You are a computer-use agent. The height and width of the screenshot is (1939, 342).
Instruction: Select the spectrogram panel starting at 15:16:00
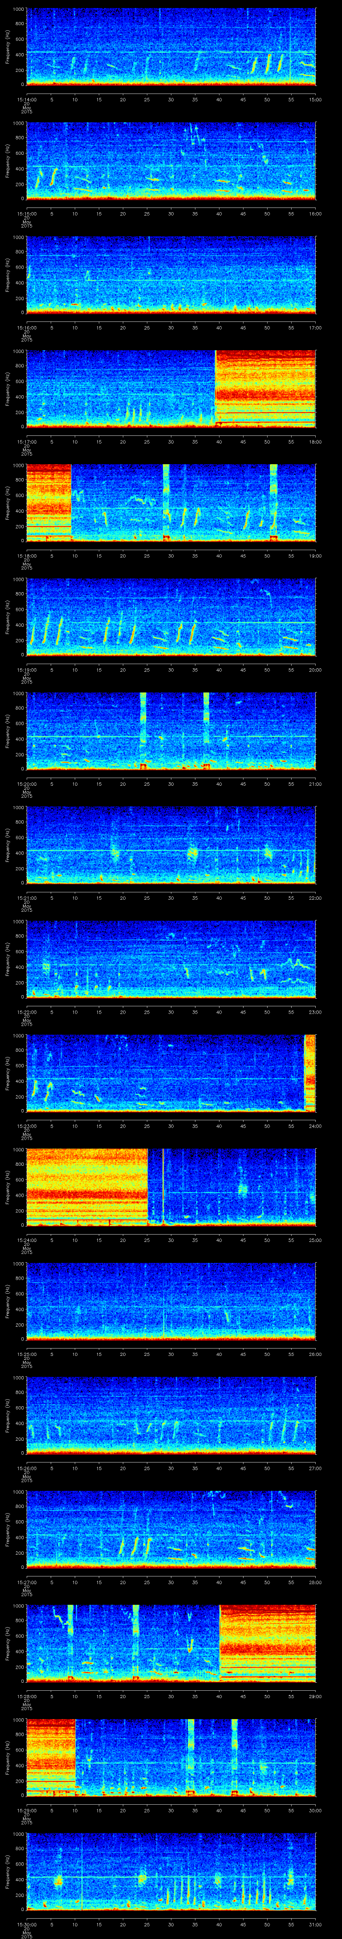click(171, 275)
